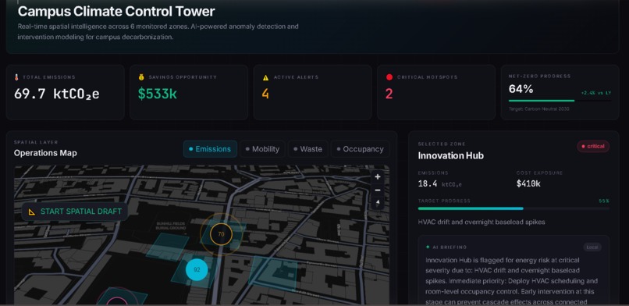Select the teal zone polygon right of marker 92

(273, 274)
